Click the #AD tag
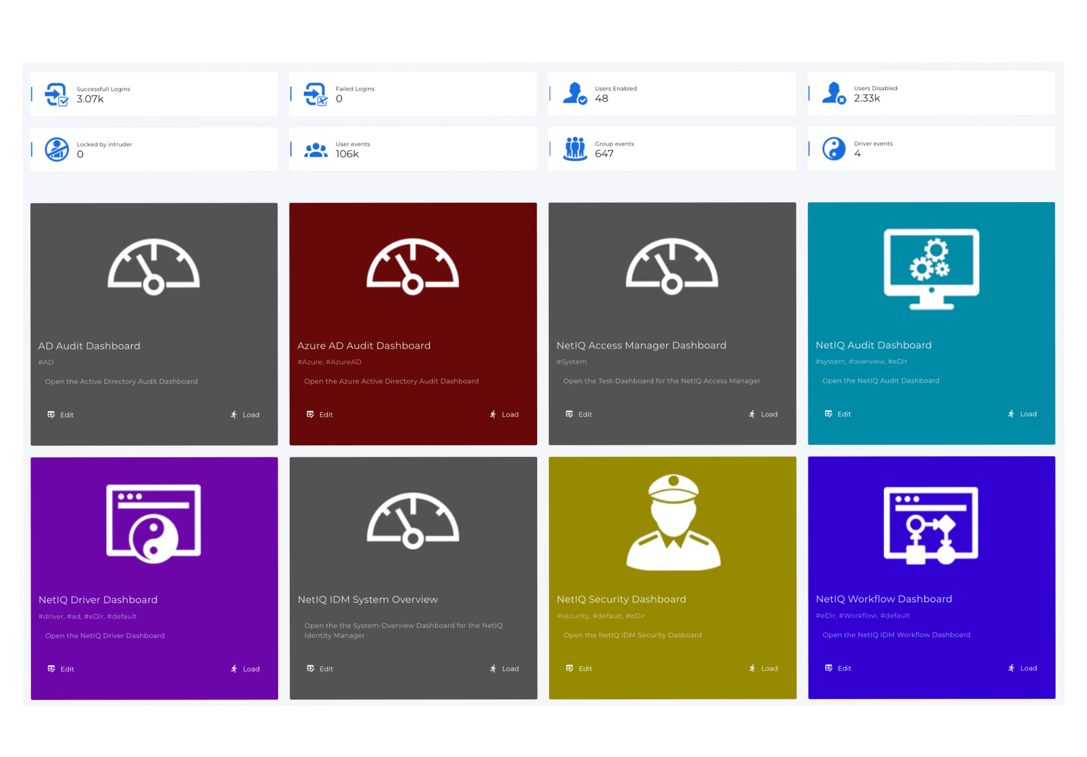The image size is (1087, 757). click(x=46, y=362)
